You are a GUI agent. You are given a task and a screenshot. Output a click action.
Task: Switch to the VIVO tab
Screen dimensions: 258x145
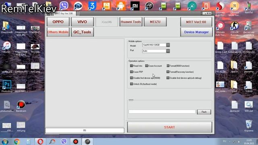click(x=82, y=22)
